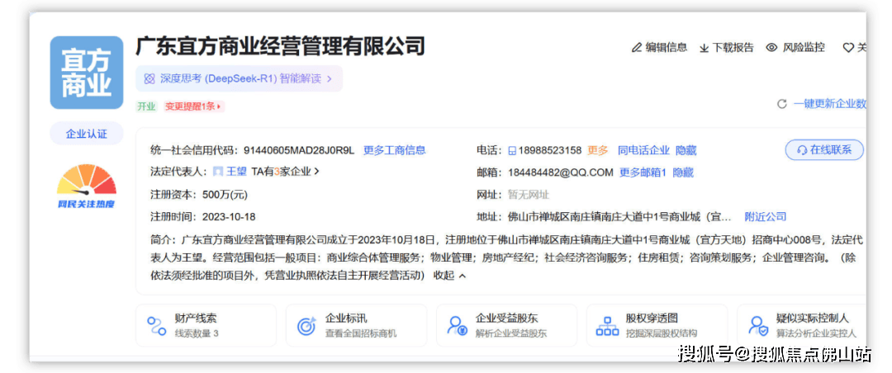The width and height of the screenshot is (892, 373).
Task: Click the 下载报告 download icon
Action: tap(704, 48)
